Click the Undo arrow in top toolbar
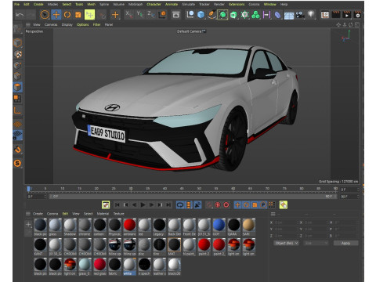 point(20,15)
